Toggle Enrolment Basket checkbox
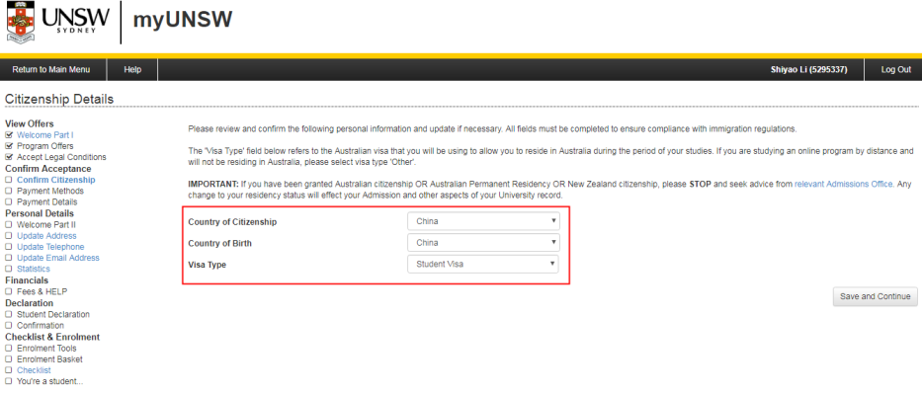 [x=8, y=359]
